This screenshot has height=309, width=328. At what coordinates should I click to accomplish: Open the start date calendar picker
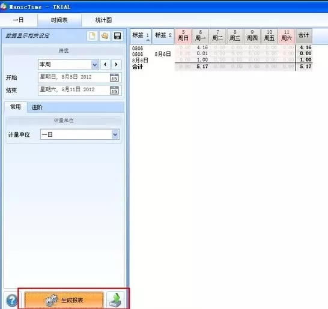coord(114,78)
